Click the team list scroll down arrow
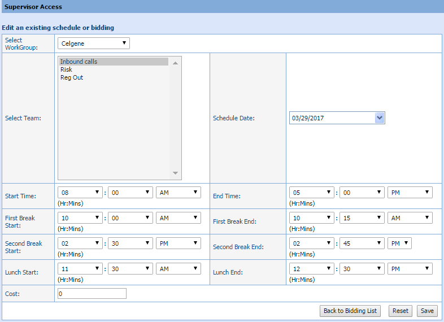The width and height of the screenshot is (444, 322). click(x=175, y=173)
